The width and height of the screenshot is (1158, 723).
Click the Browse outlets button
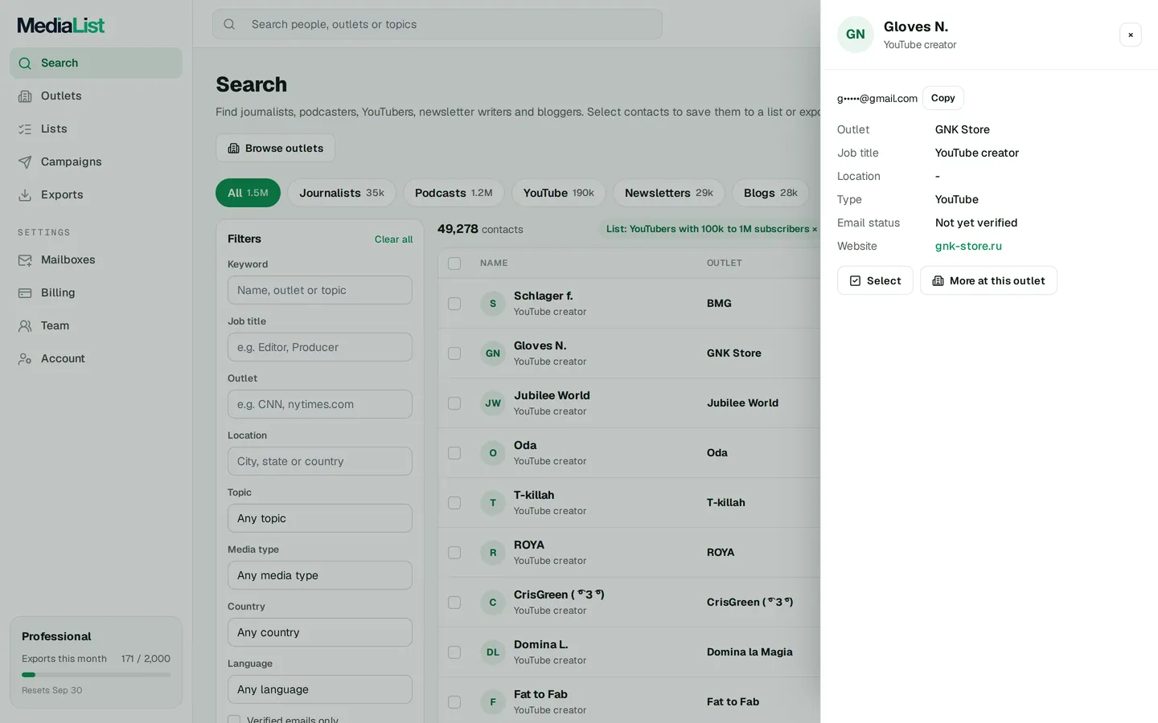click(275, 148)
